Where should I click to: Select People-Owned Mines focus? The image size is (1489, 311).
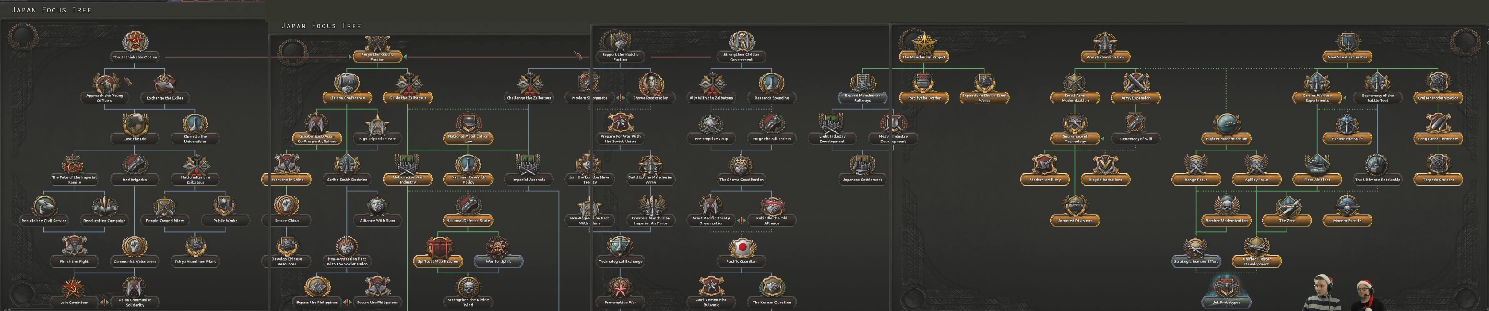[165, 211]
